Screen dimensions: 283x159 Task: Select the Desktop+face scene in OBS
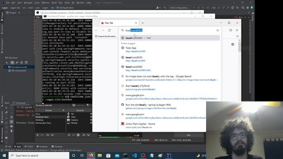coord(50,117)
